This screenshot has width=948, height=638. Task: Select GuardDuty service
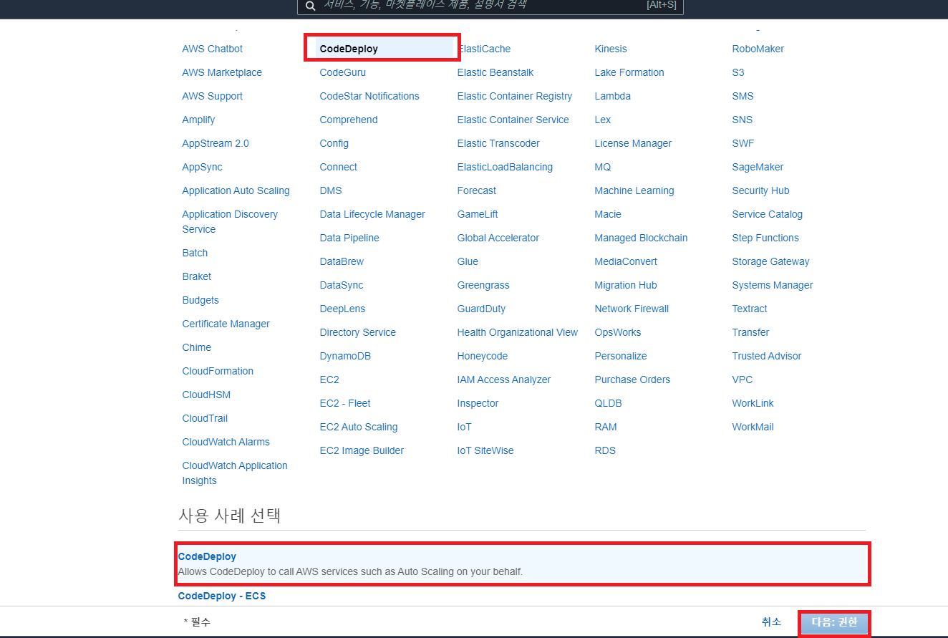coord(481,309)
